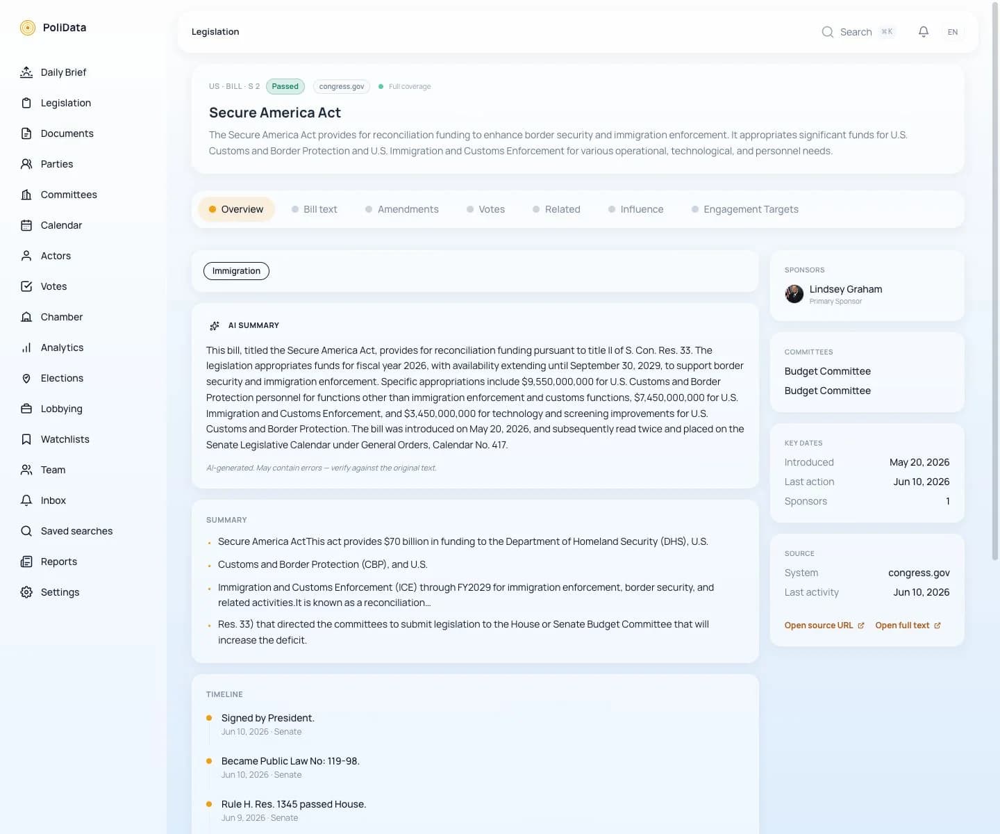1000x834 pixels.
Task: Go to Saved searches page
Action: click(76, 531)
